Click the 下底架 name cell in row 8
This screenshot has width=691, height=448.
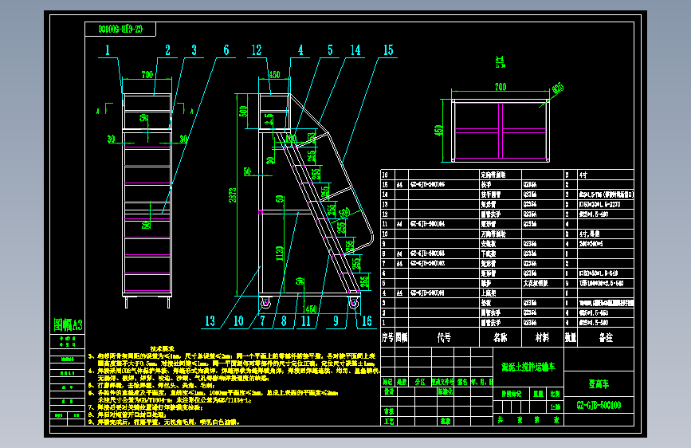tap(489, 253)
